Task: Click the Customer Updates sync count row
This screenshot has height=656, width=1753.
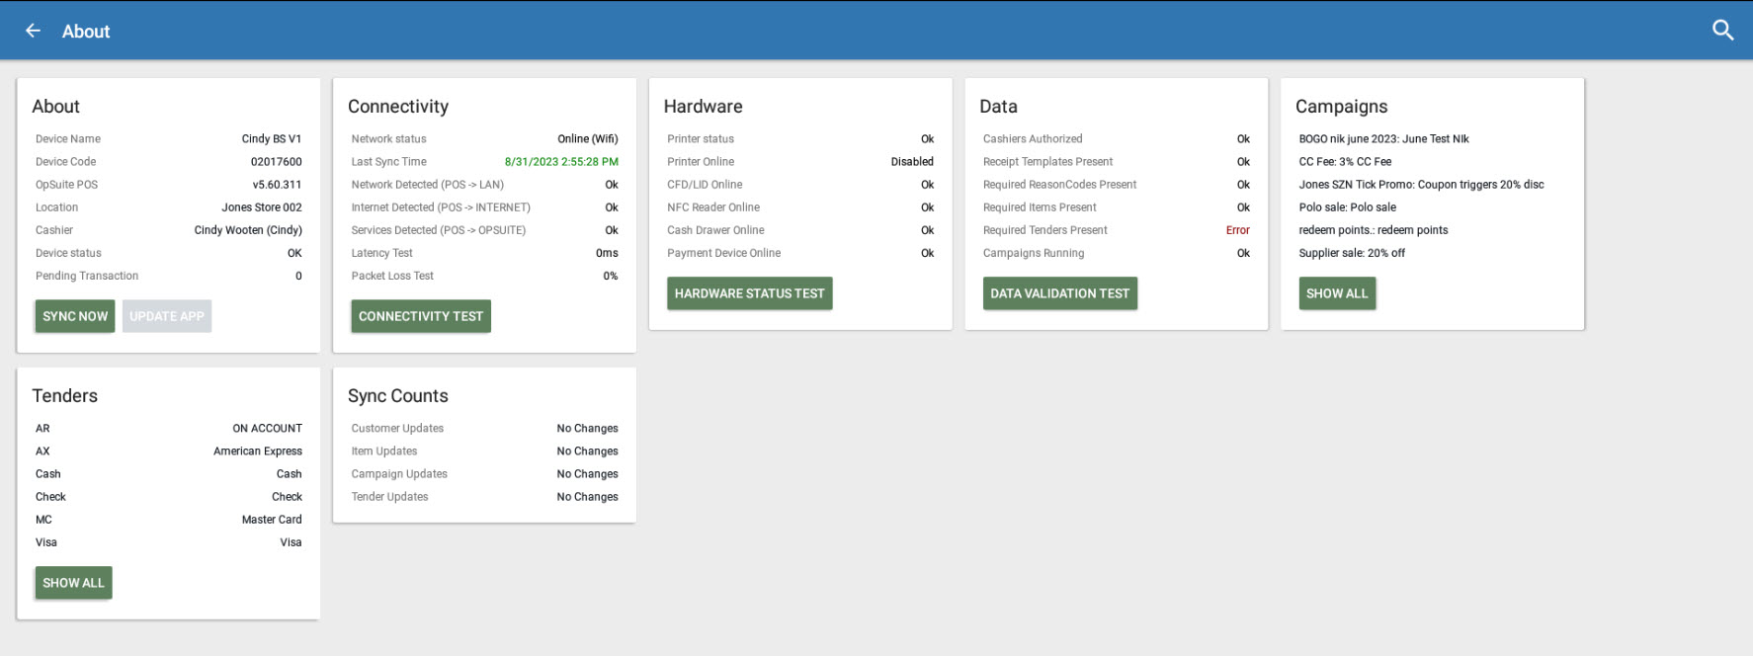Action: point(484,429)
